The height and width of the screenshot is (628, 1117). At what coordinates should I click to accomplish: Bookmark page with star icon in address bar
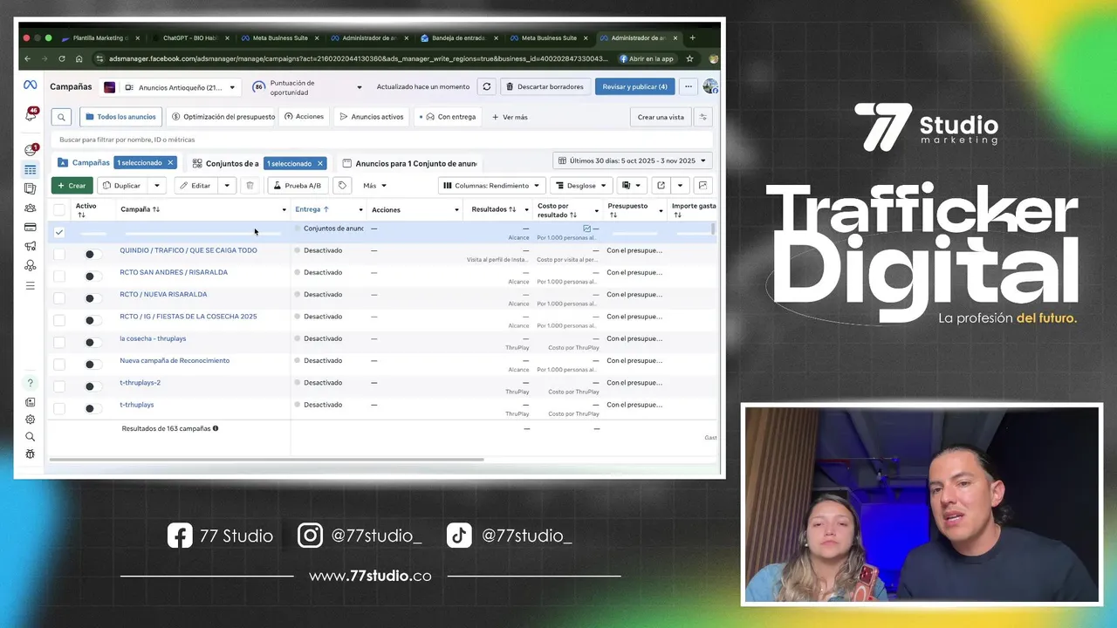[x=689, y=59]
